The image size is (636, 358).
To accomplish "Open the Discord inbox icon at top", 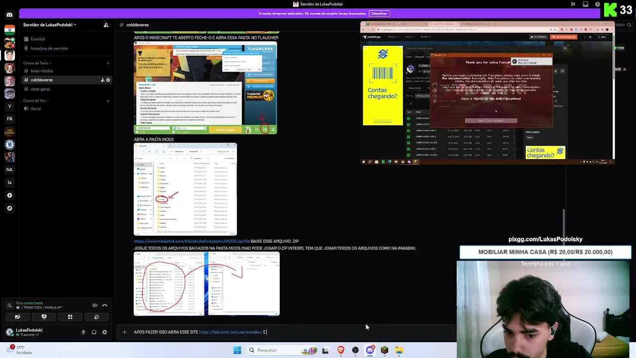I will tap(585, 4).
